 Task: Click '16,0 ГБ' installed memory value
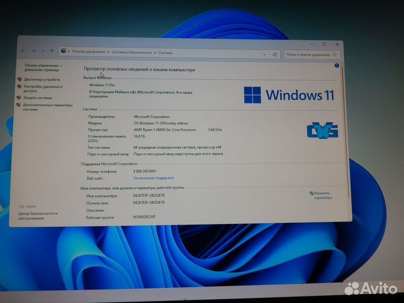point(139,136)
